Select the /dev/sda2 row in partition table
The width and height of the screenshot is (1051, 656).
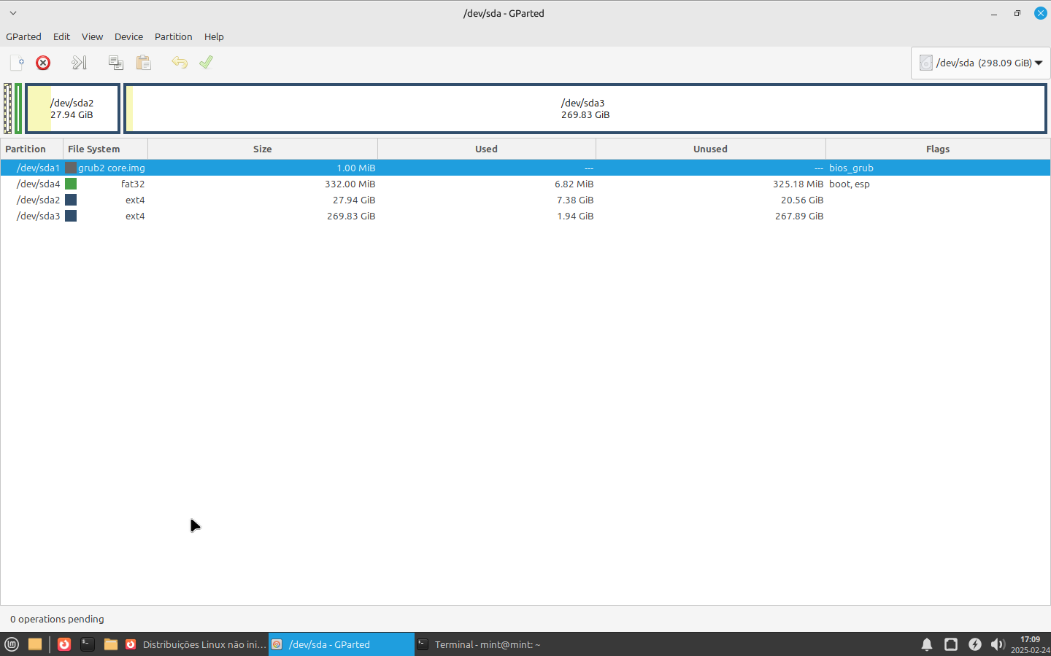[x=525, y=200]
